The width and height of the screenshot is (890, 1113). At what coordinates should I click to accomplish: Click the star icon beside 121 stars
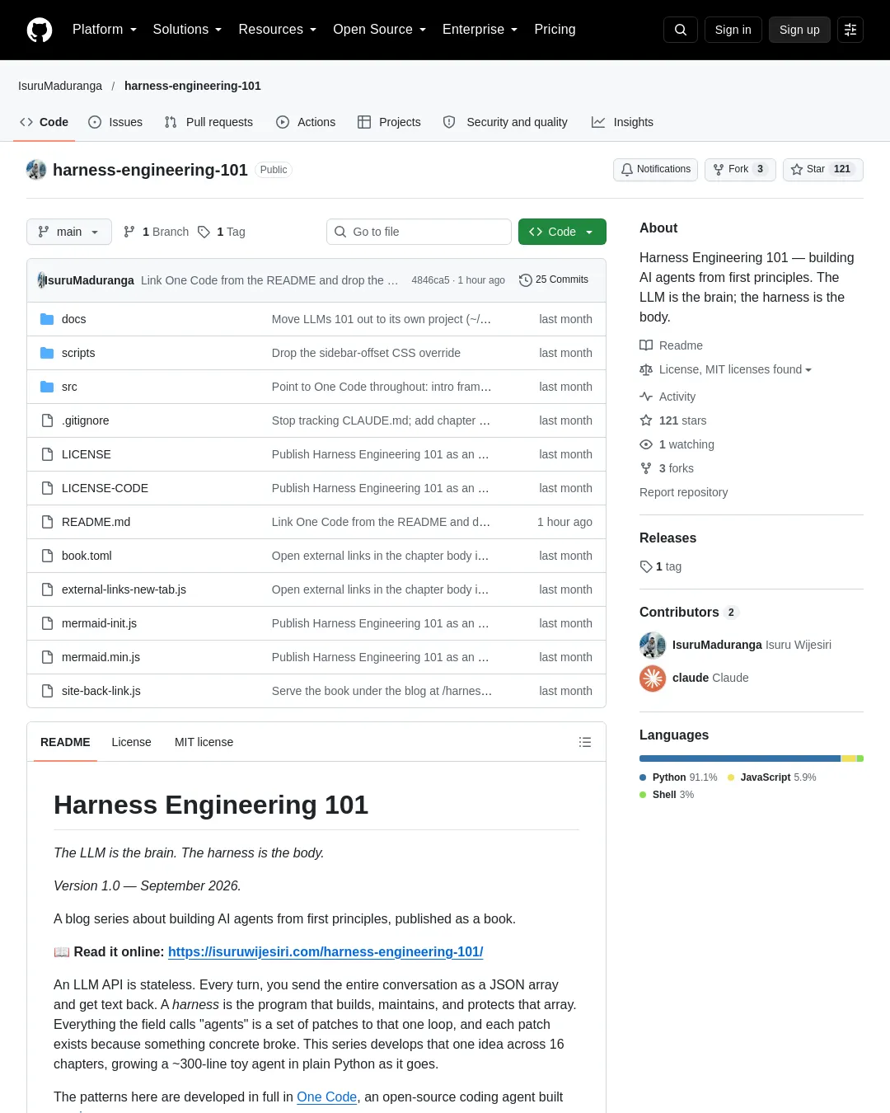point(646,420)
